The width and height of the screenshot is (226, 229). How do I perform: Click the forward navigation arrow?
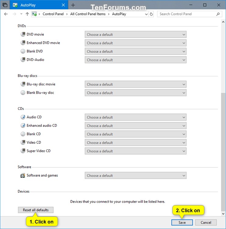(14, 14)
